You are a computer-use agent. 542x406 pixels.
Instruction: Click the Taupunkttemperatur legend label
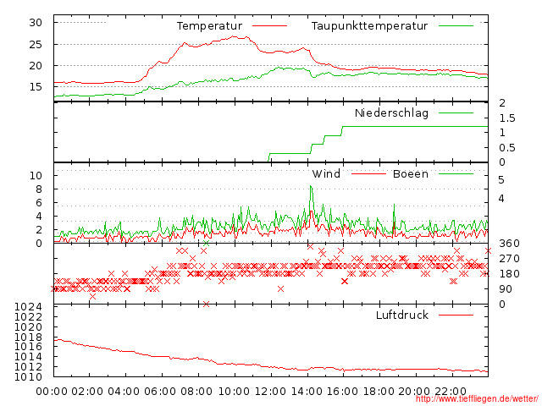coord(369,26)
